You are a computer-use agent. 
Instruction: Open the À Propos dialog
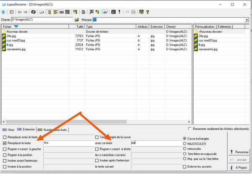(x=239, y=167)
